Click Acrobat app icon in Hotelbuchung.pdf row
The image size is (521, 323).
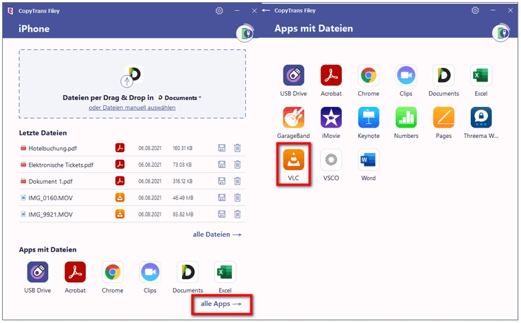(x=120, y=147)
